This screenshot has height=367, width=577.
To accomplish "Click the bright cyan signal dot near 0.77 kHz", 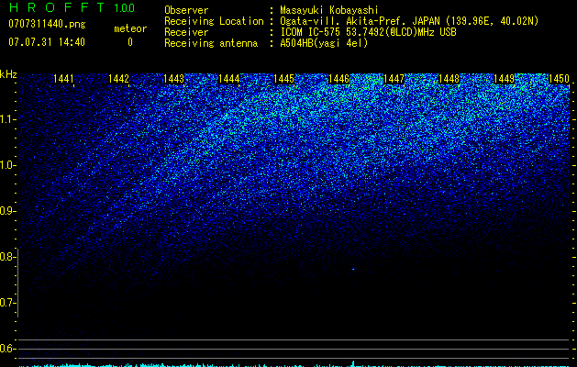I will [x=353, y=270].
